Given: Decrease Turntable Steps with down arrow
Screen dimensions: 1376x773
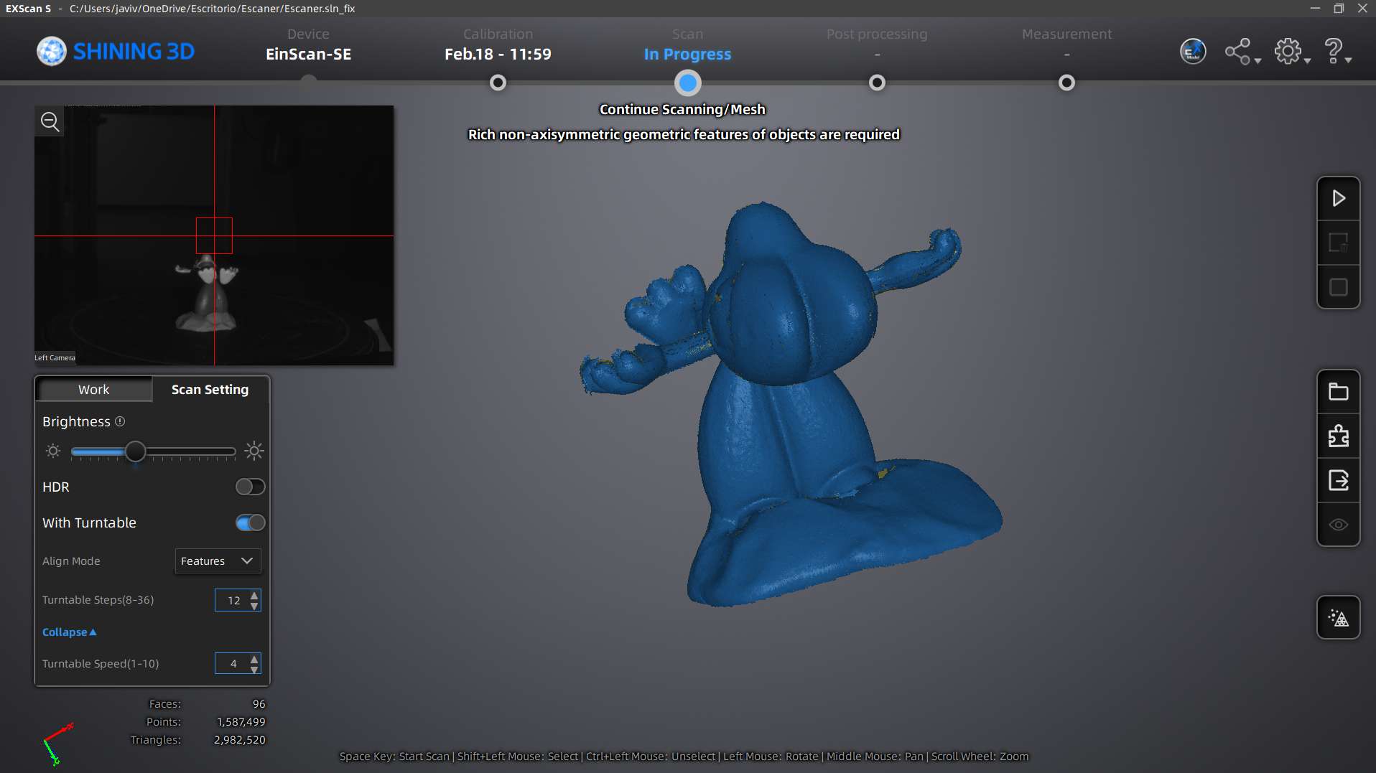Looking at the screenshot, I should click(x=254, y=606).
